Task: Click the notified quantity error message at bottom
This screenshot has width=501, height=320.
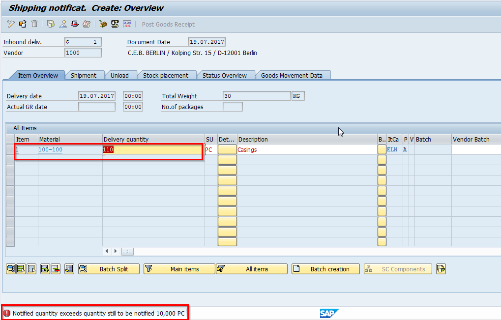Action: [96, 313]
